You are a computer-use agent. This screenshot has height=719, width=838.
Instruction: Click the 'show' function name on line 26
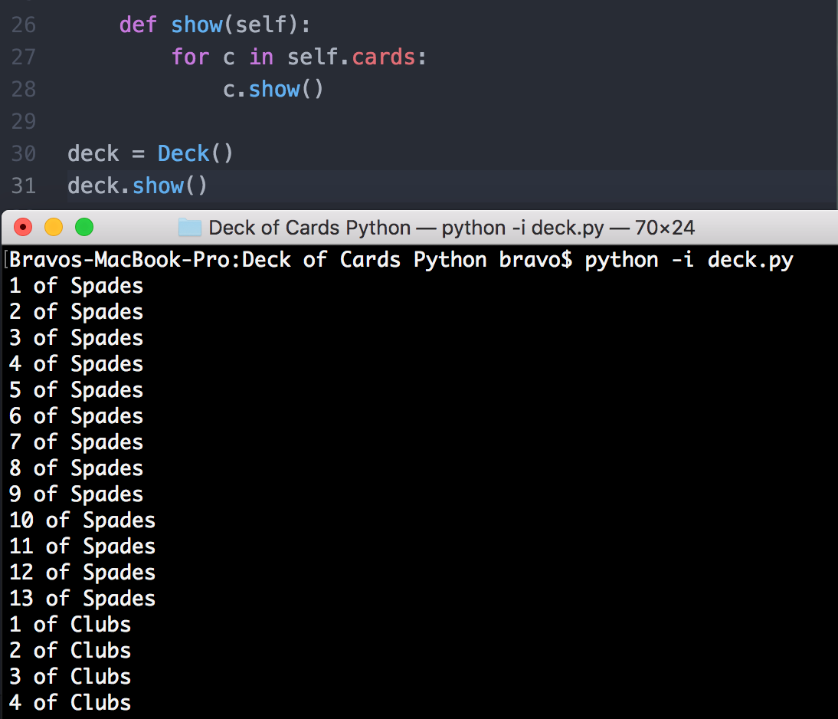point(198,25)
